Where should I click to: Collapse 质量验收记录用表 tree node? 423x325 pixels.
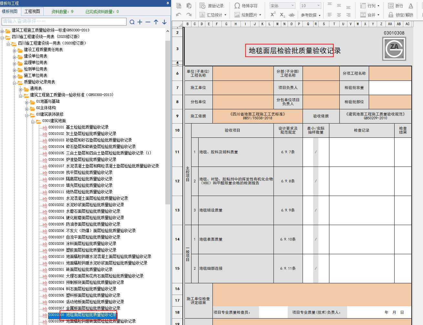[x=15, y=83]
